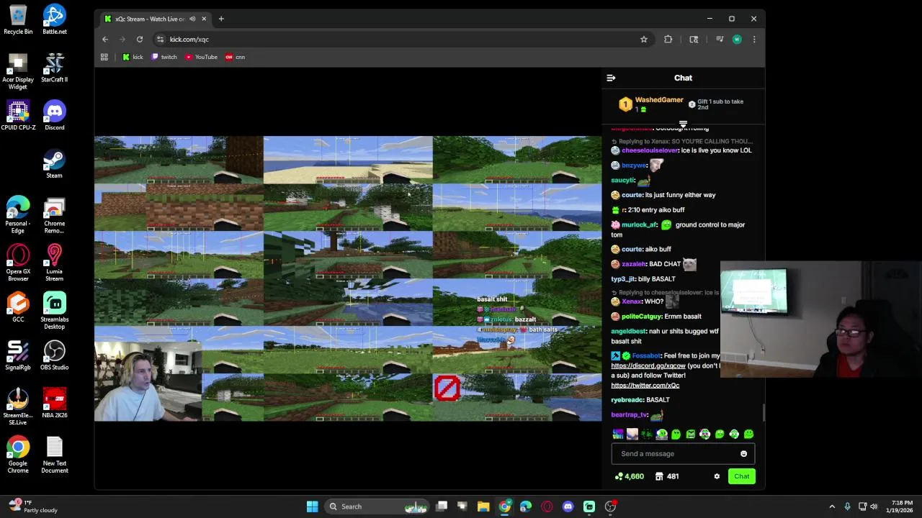Open the twitter.com/xQc link in chat
Viewport: 922px width, 518px height.
pyautogui.click(x=645, y=386)
